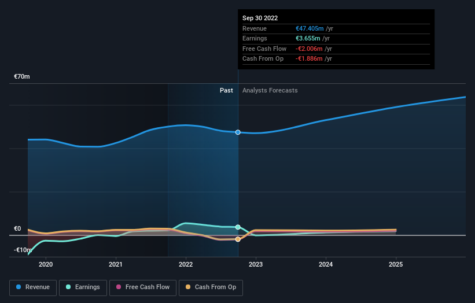Click the Revenue data point marker on Sep 30 2022

pyautogui.click(x=238, y=132)
